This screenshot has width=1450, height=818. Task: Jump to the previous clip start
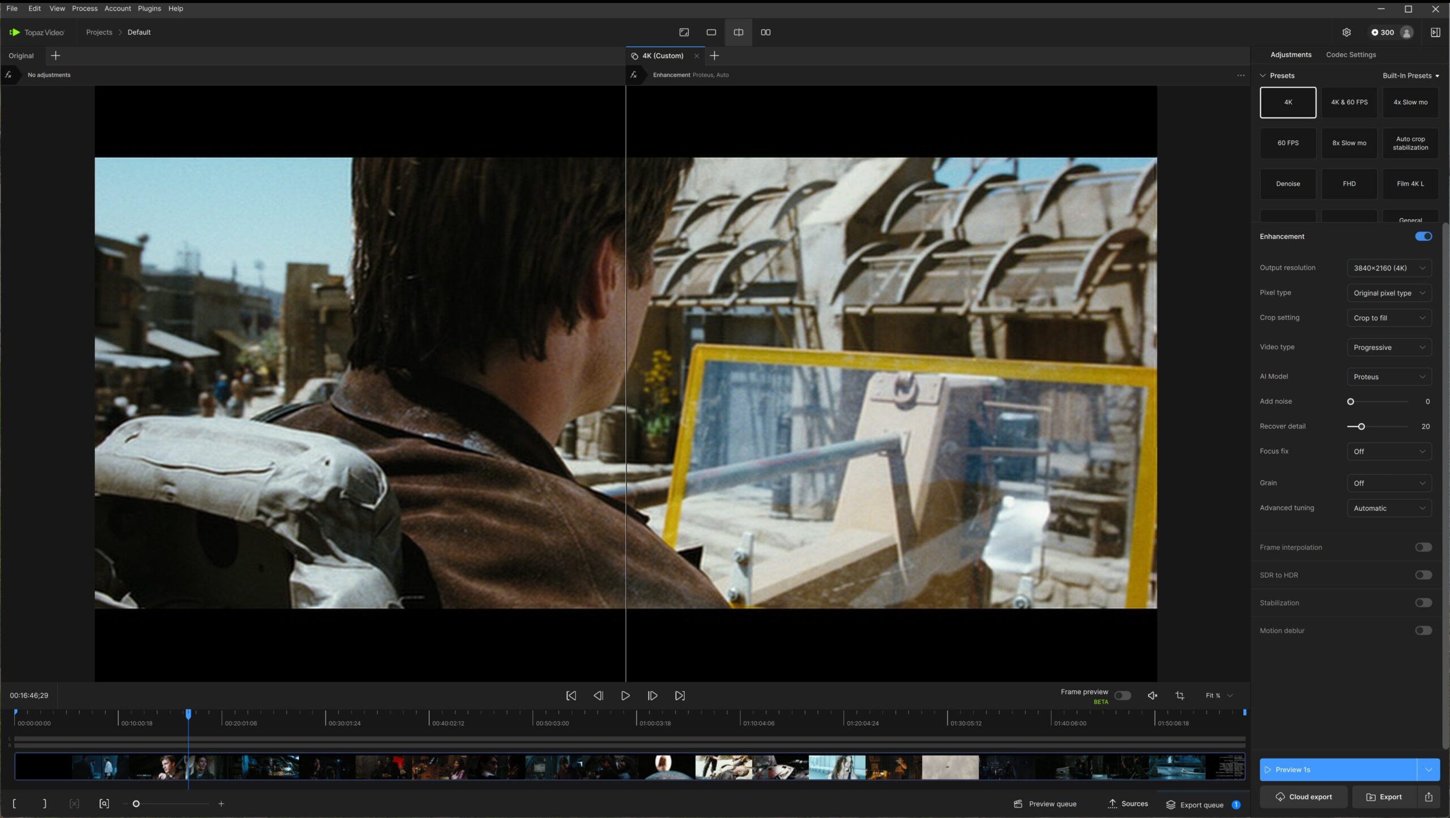click(571, 696)
